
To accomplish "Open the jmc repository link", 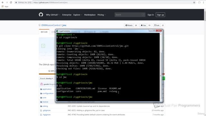I will (x=64, y=25).
